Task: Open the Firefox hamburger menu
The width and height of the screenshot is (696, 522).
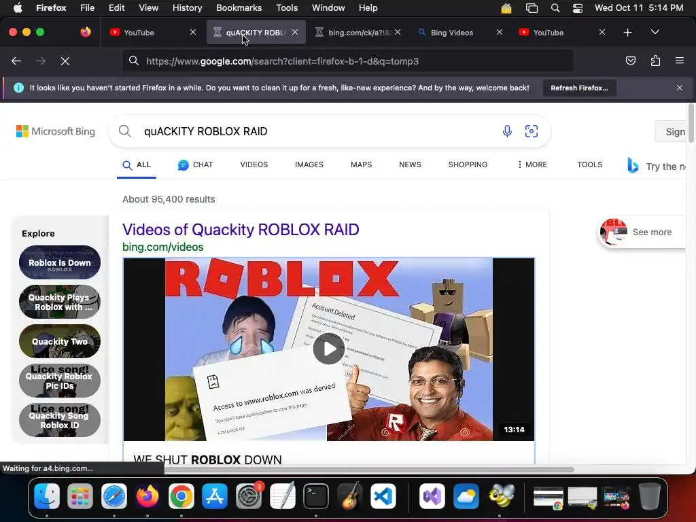Action: click(680, 60)
